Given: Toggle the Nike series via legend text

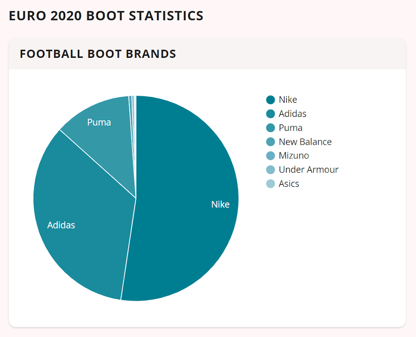Looking at the screenshot, I should pyautogui.click(x=288, y=100).
